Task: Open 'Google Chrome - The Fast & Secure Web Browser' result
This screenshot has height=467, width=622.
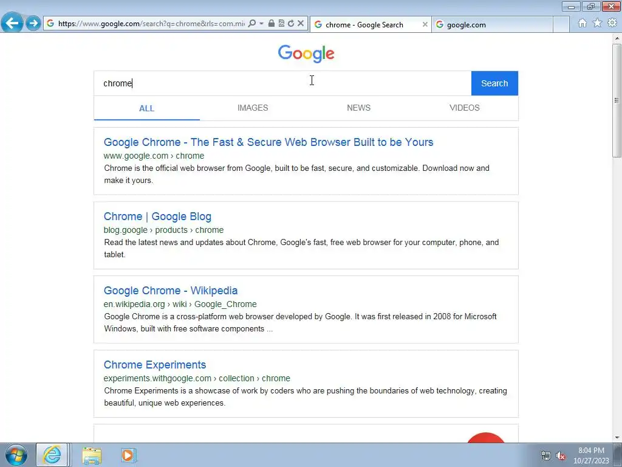Action: click(x=268, y=142)
